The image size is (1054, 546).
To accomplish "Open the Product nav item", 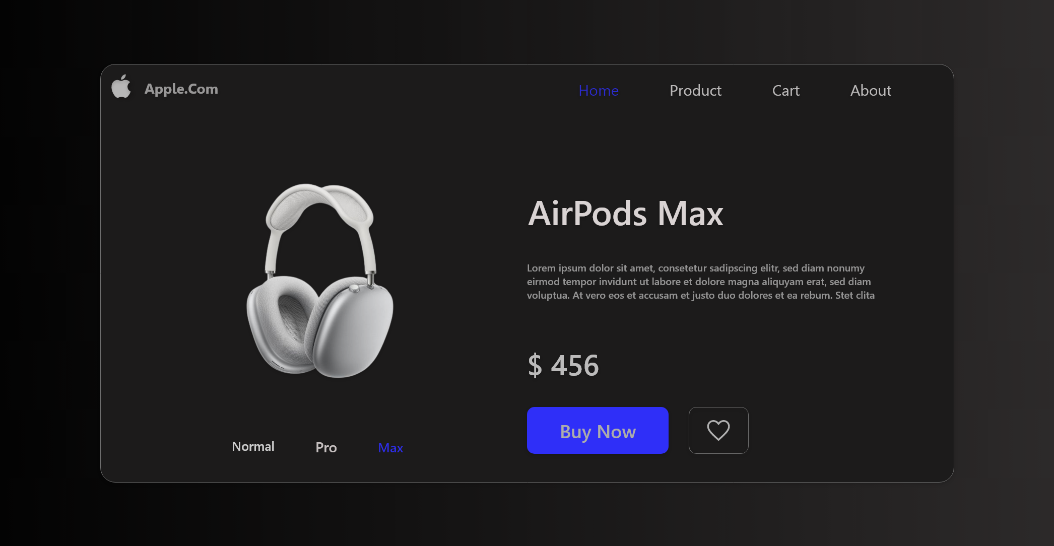I will point(695,91).
